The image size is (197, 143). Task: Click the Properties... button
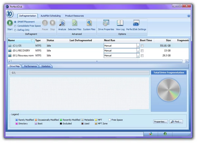tap(161, 122)
